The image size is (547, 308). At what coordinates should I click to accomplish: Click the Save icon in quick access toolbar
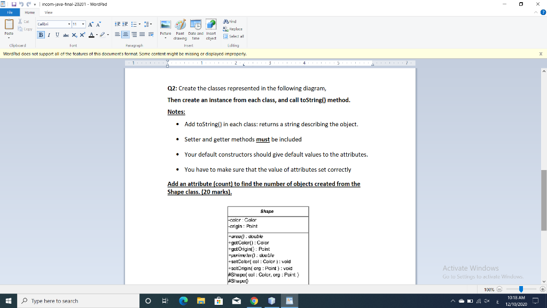coord(14,4)
